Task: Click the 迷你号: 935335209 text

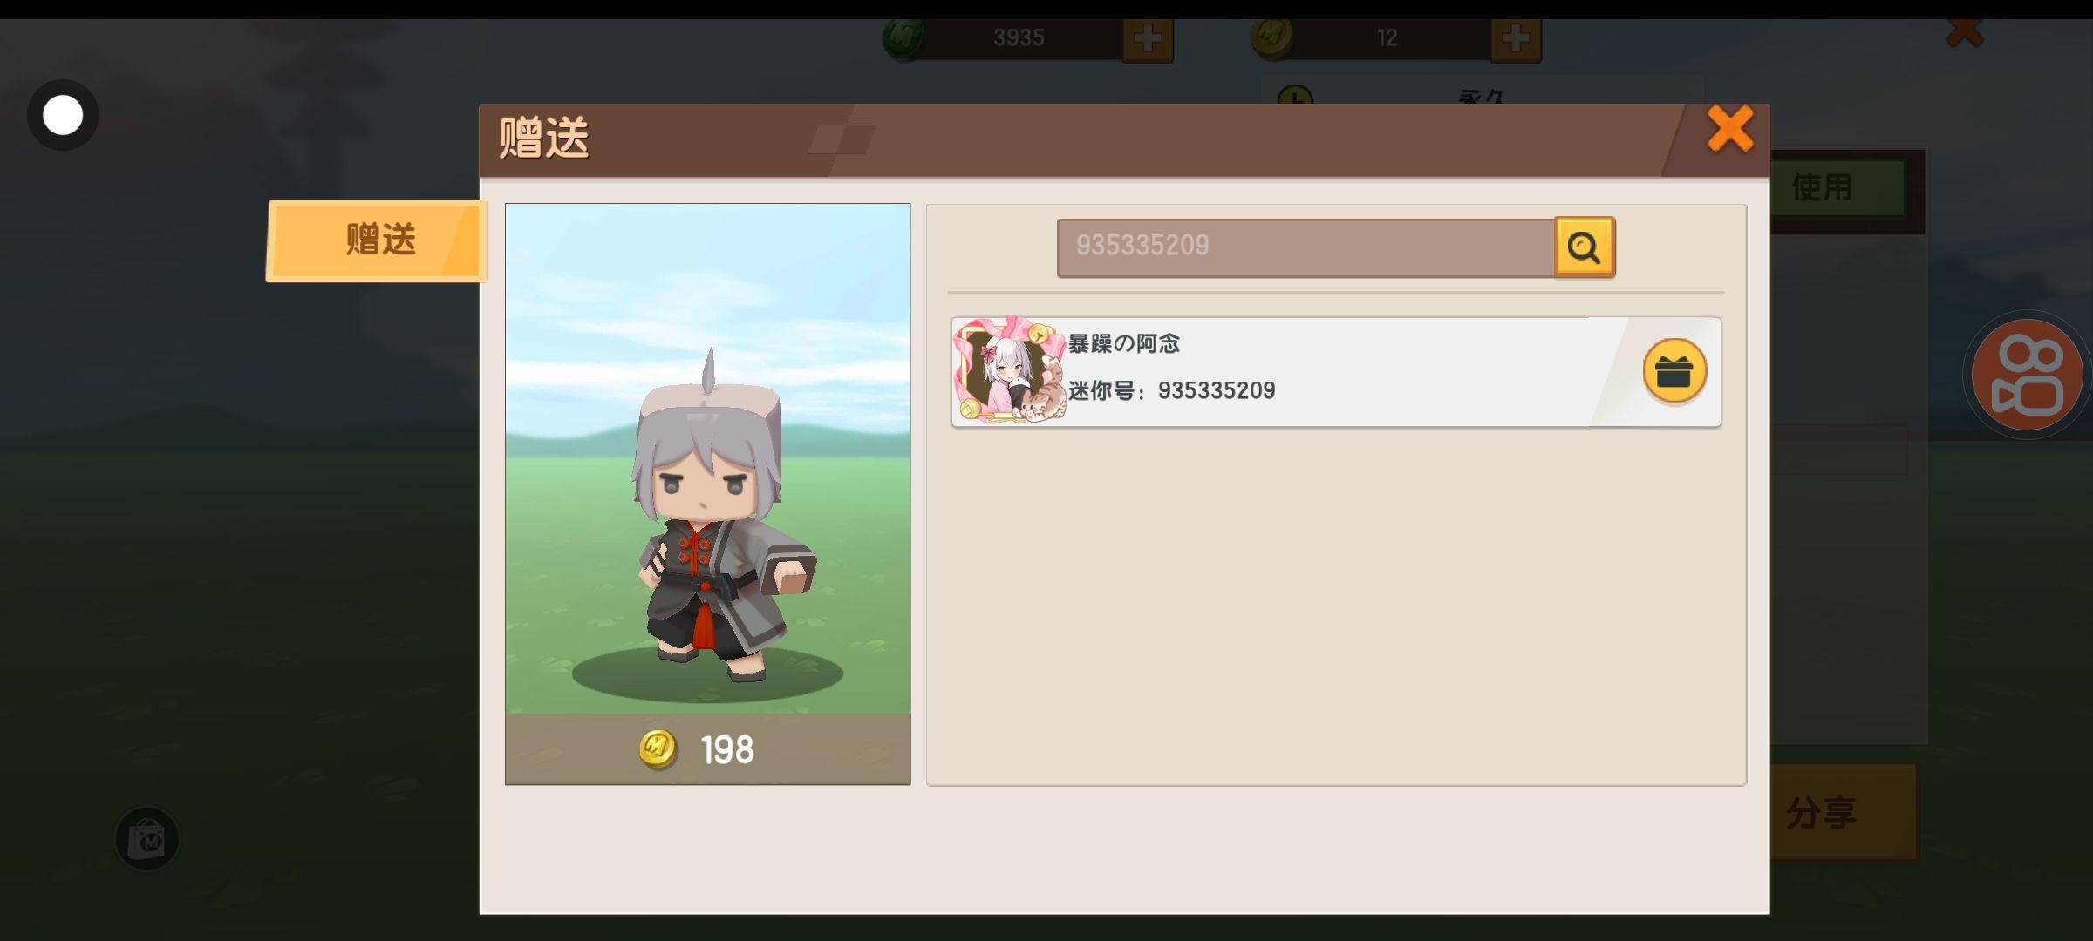Action: (x=1171, y=390)
